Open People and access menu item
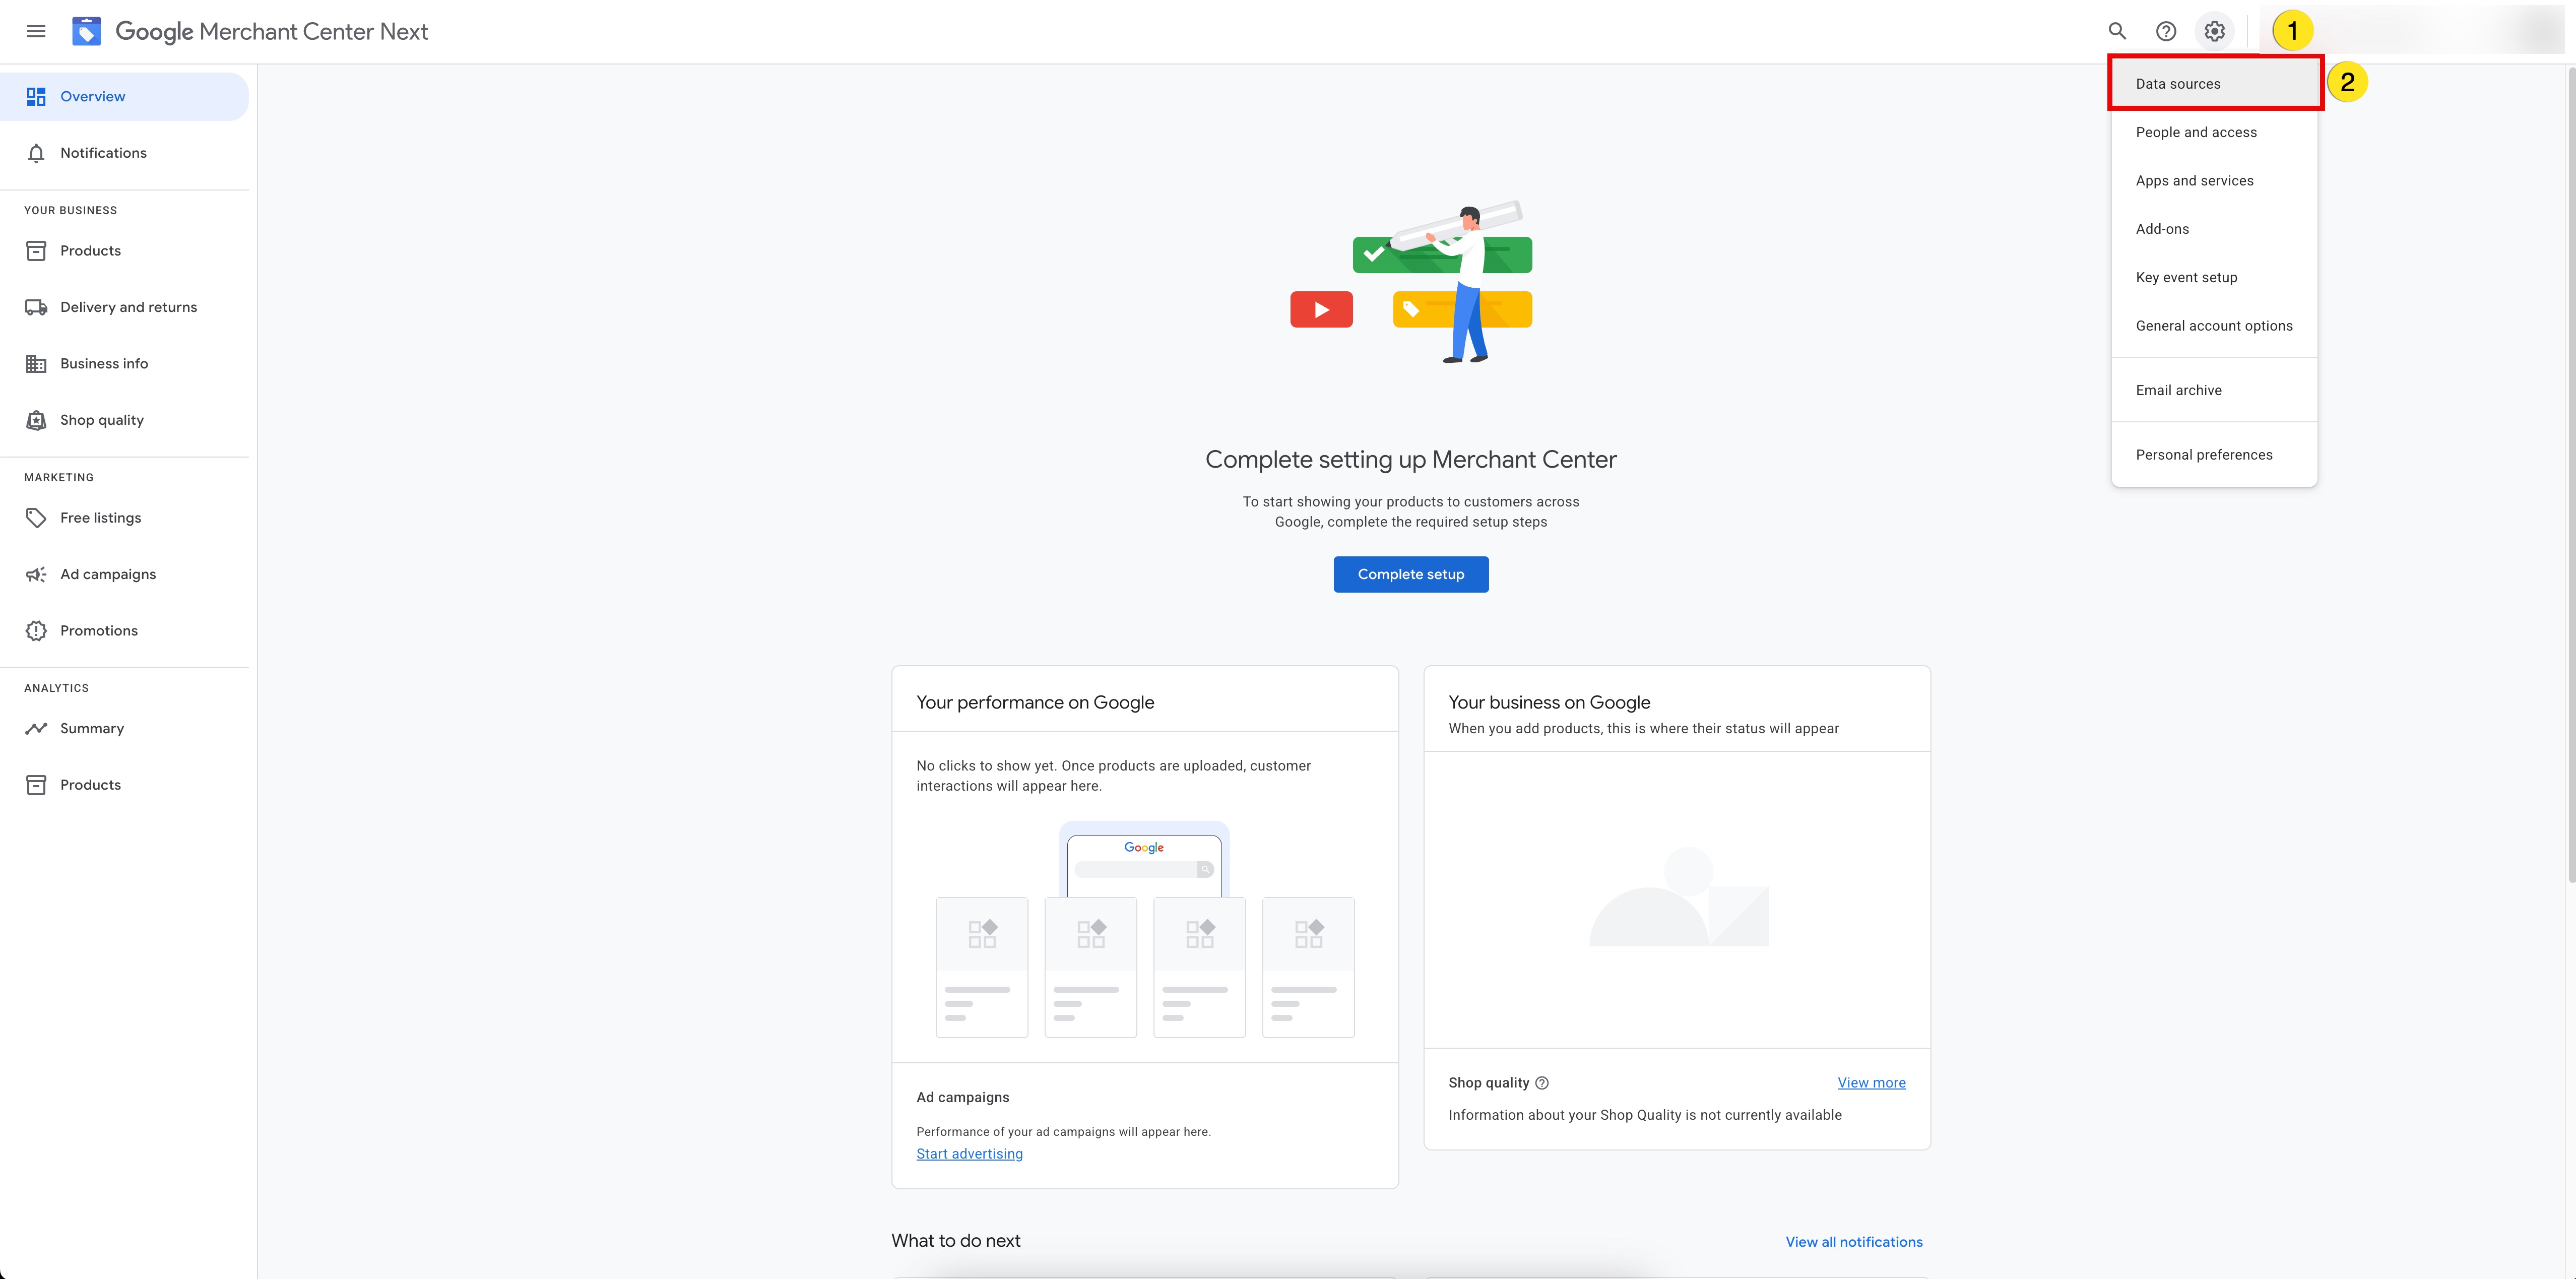This screenshot has width=2576, height=1279. [x=2195, y=132]
